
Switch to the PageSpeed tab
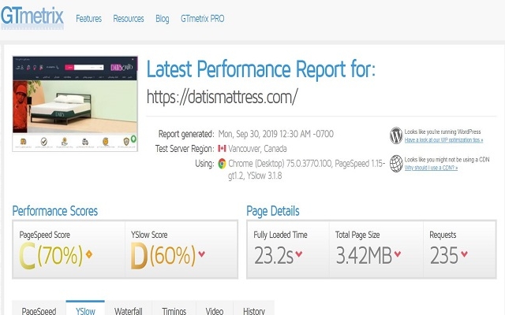39,309
